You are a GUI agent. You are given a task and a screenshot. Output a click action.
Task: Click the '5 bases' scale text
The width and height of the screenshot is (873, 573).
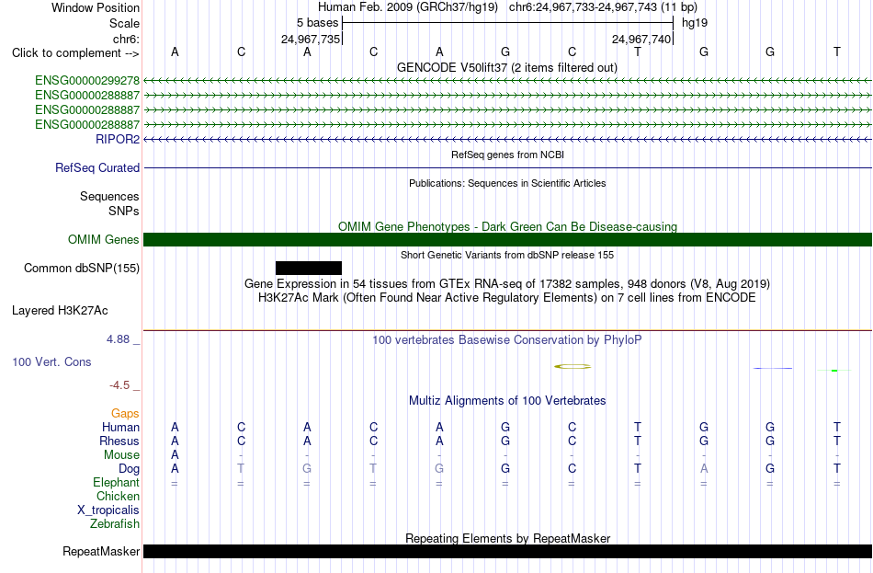[317, 23]
